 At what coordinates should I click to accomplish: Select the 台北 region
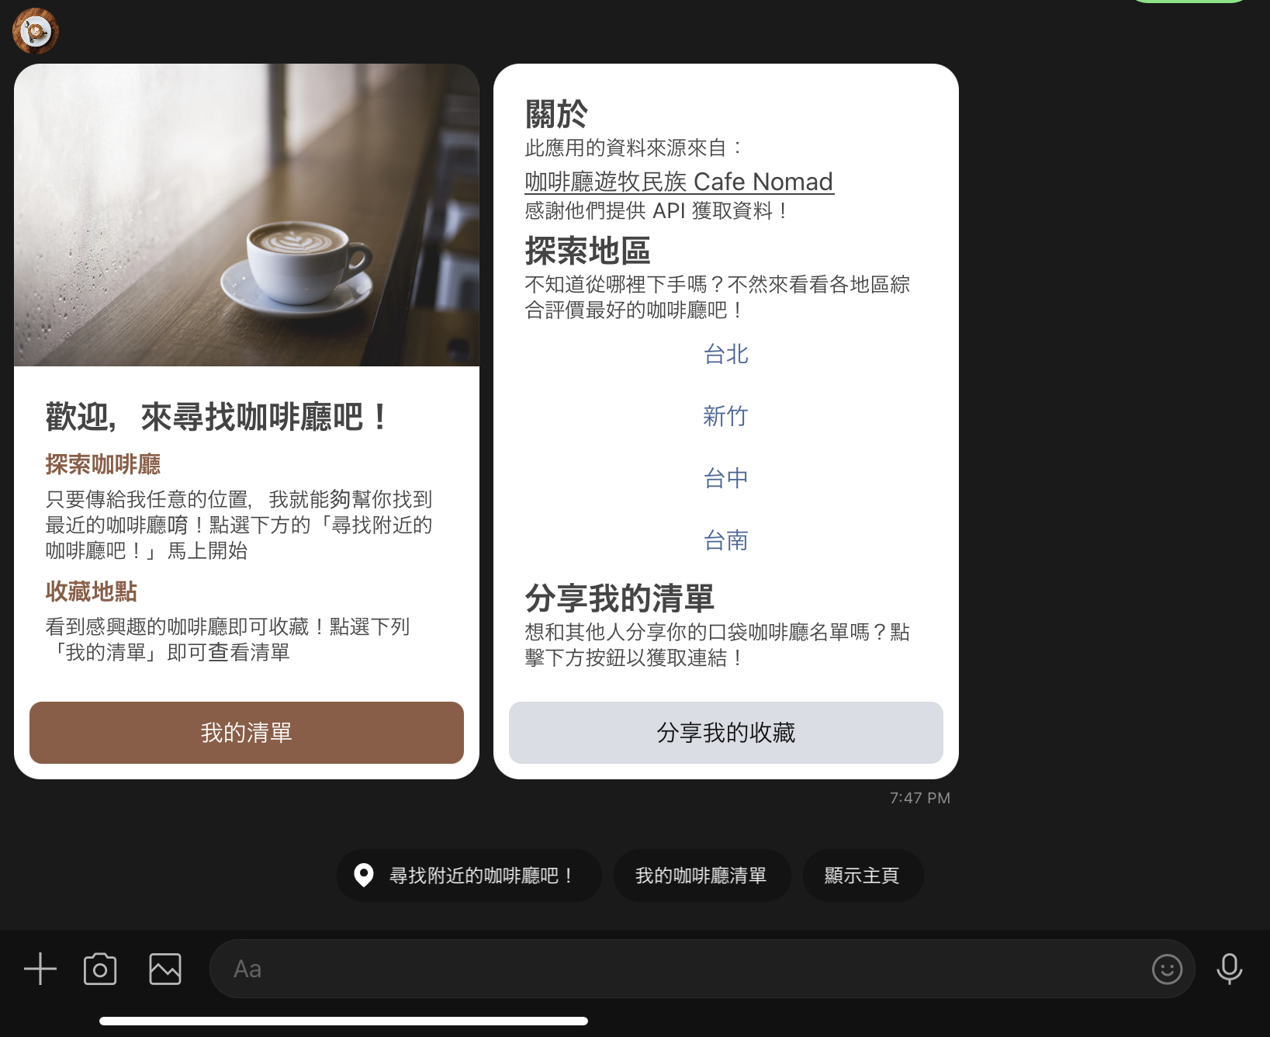[726, 355]
